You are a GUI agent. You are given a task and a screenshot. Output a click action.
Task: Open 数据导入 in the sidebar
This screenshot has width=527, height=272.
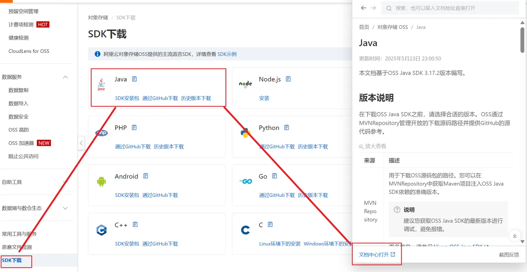click(x=18, y=103)
